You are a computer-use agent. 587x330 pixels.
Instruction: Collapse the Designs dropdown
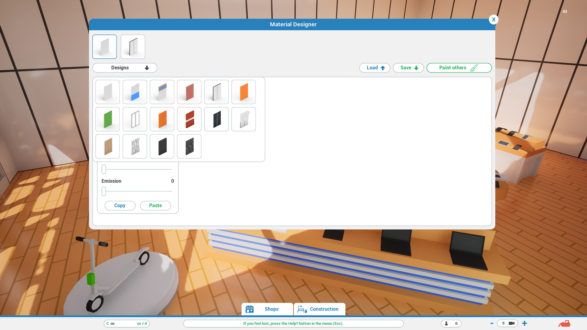[125, 68]
